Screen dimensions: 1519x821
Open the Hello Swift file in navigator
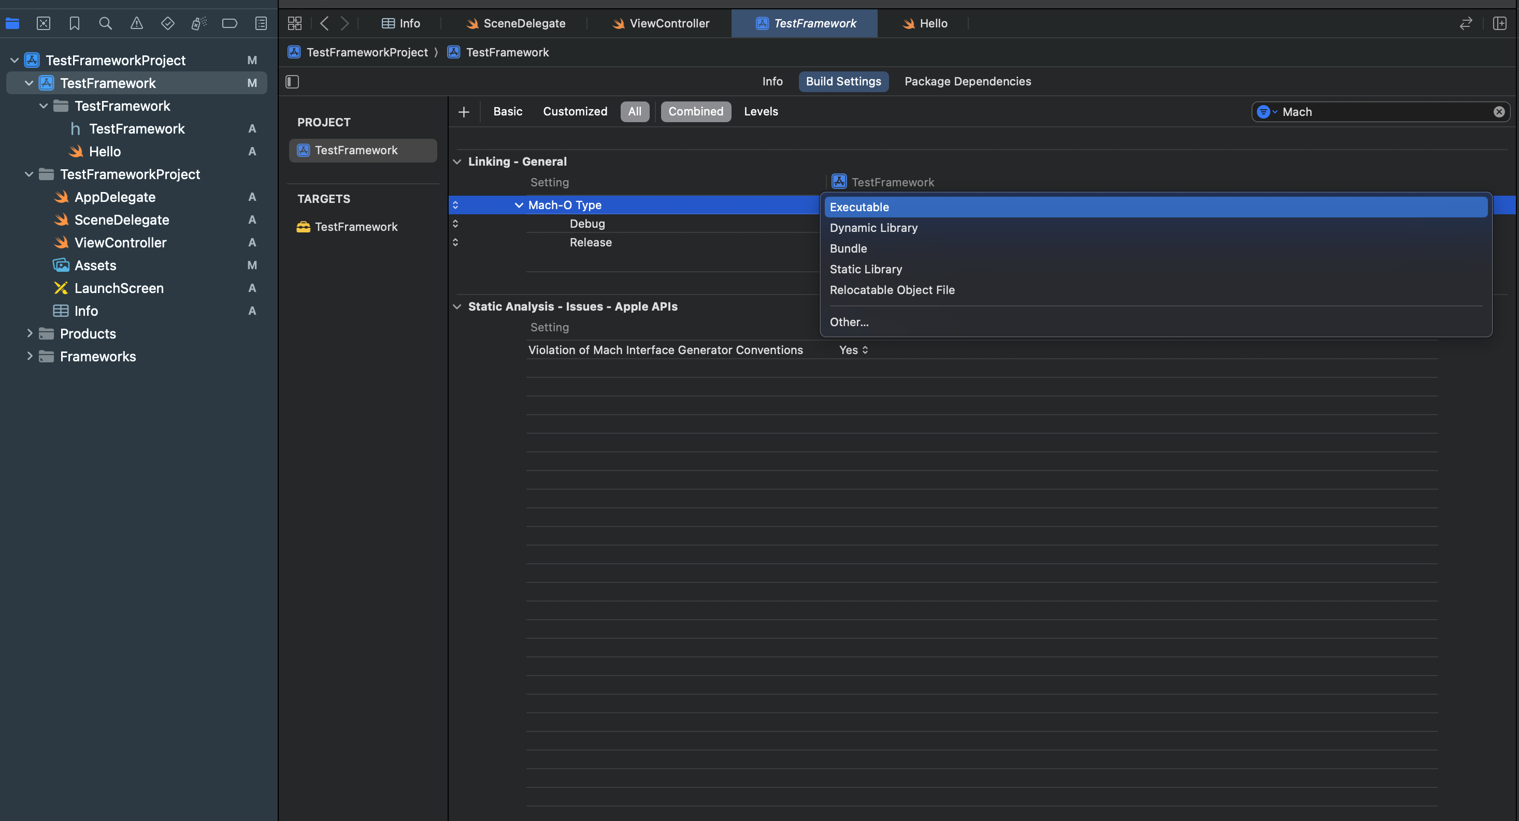(105, 152)
